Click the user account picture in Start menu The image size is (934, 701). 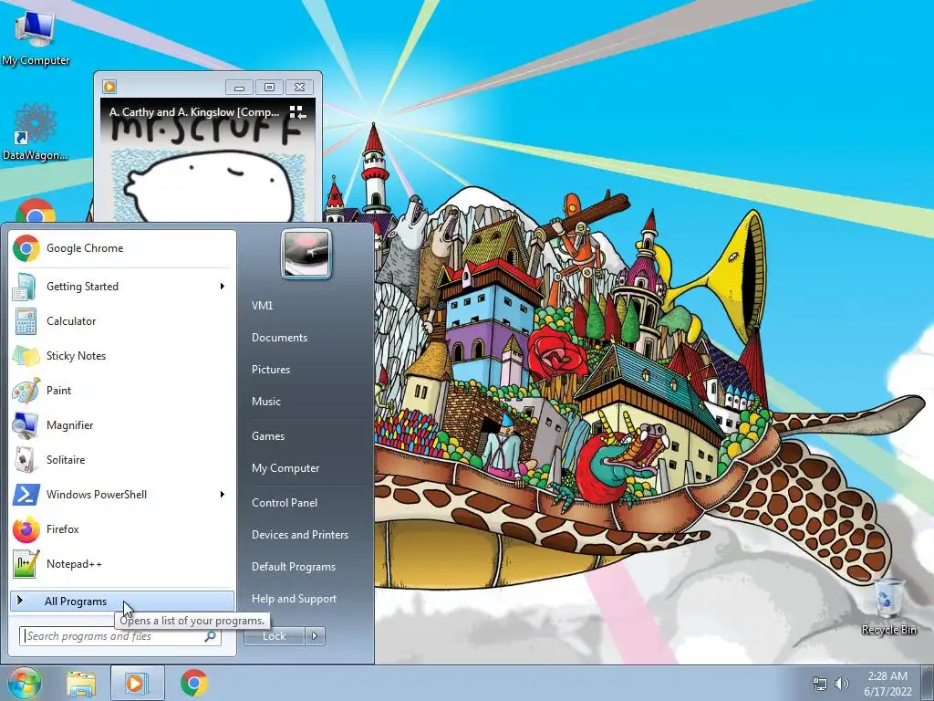coord(306,255)
